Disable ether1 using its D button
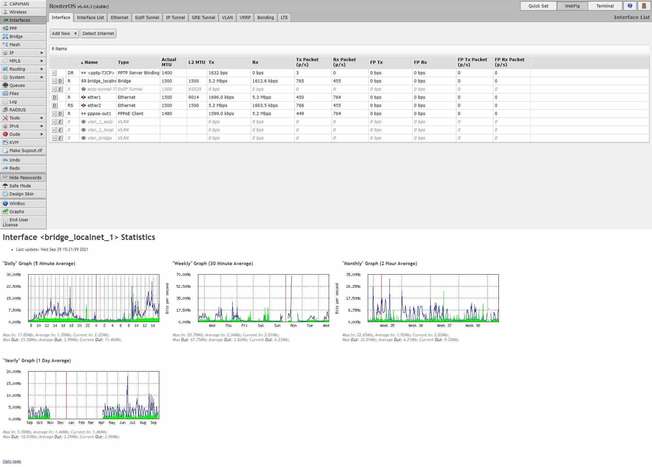The width and height of the screenshot is (652, 467). click(x=54, y=97)
